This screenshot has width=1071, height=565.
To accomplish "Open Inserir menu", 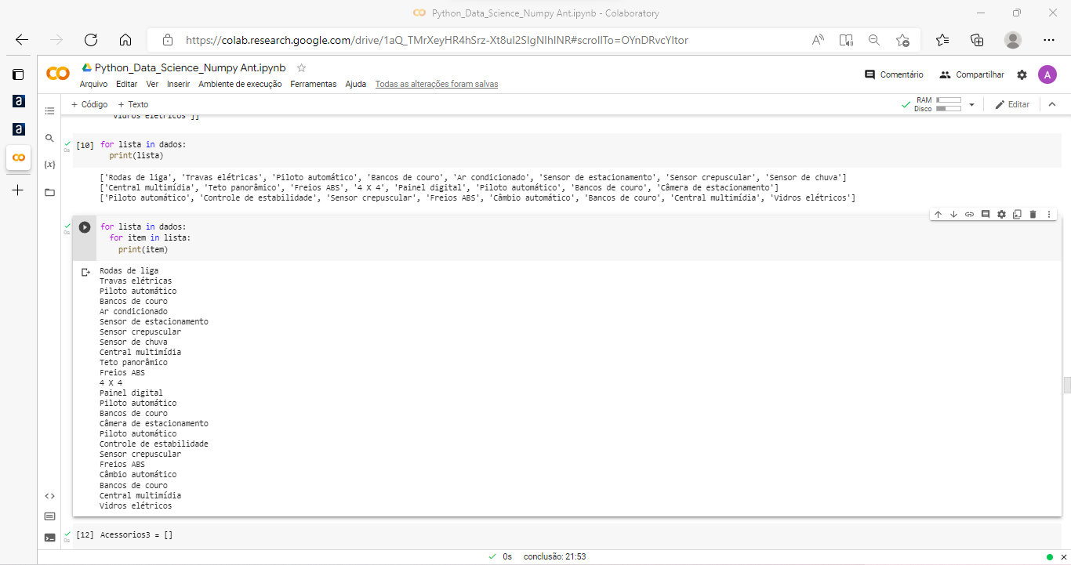I will click(178, 84).
